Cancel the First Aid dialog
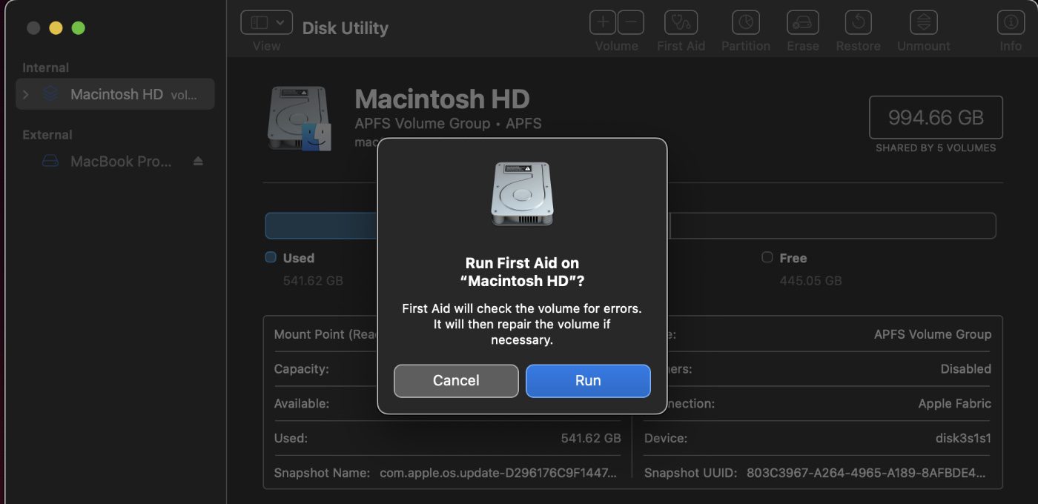Viewport: 1038px width, 504px height. coord(455,380)
